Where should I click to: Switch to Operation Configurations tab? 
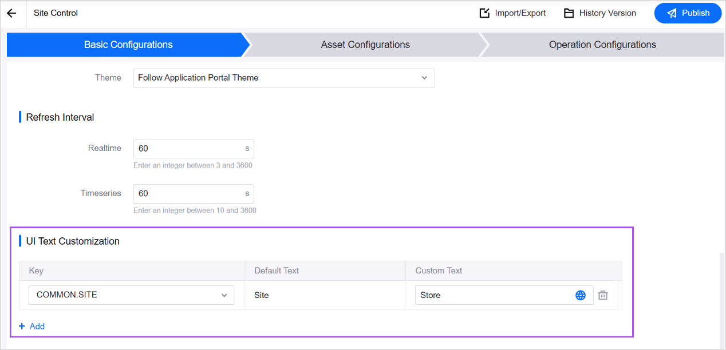tap(602, 45)
